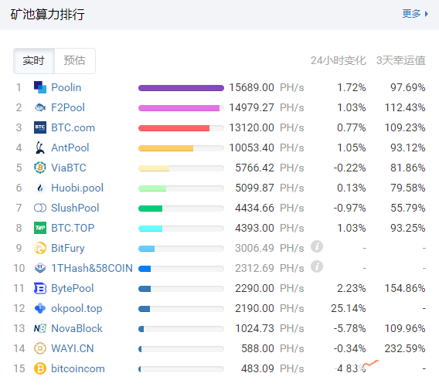Click the 10053.40 PH/s AntPool value
This screenshot has width=439, height=390.
click(x=267, y=148)
